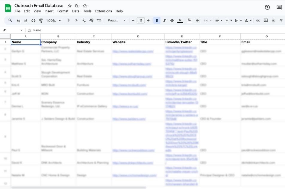This screenshot has width=285, height=189.
Task: Open the Data menu
Action: pyautogui.click(x=76, y=11)
